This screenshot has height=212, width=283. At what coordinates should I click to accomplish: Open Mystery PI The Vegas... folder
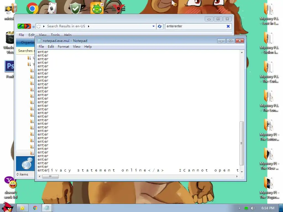(x=269, y=188)
